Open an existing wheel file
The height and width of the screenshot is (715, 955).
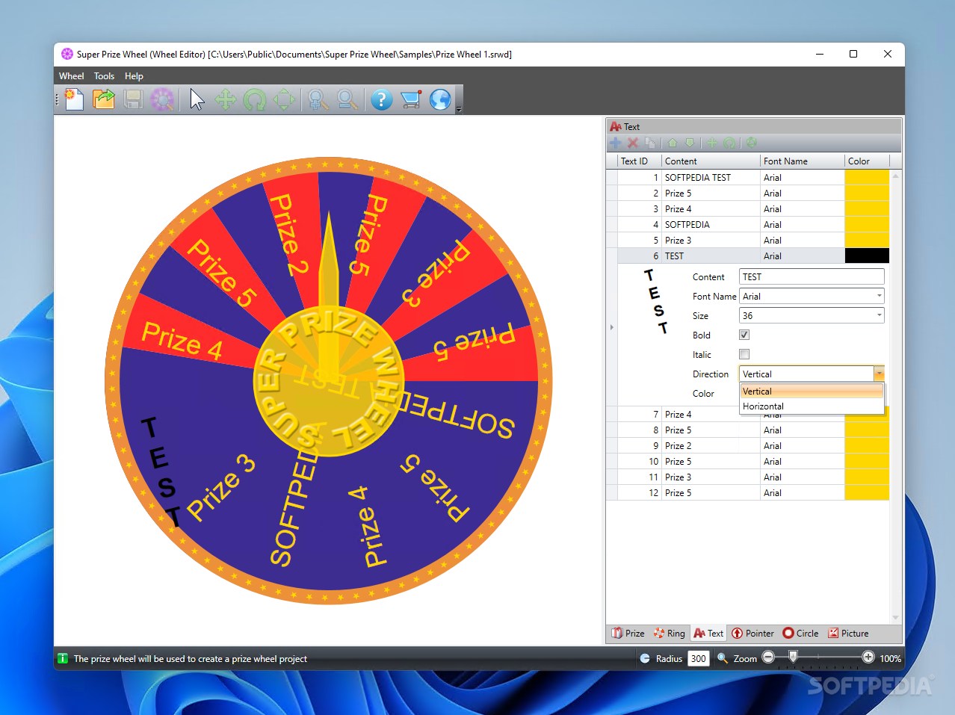click(104, 99)
